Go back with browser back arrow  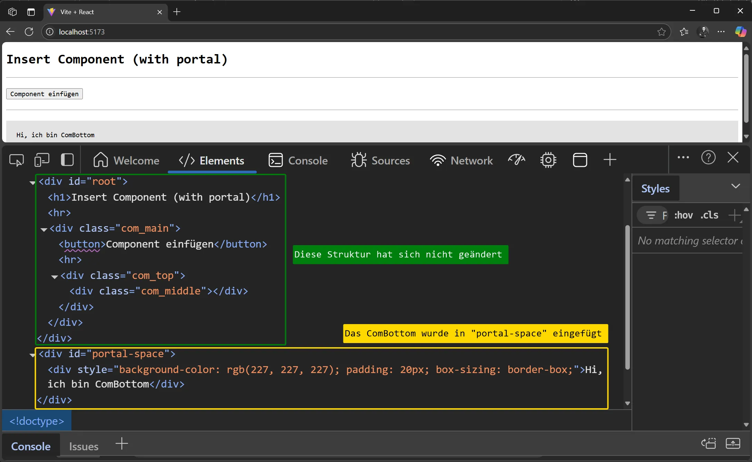pos(10,32)
